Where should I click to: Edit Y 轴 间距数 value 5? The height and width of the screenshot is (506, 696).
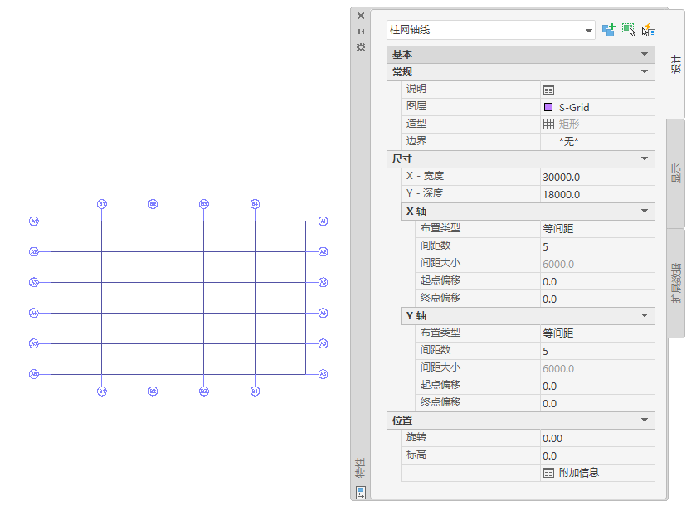pos(597,351)
